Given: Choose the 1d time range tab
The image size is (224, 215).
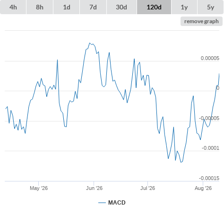Looking at the screenshot, I should 67,7.
